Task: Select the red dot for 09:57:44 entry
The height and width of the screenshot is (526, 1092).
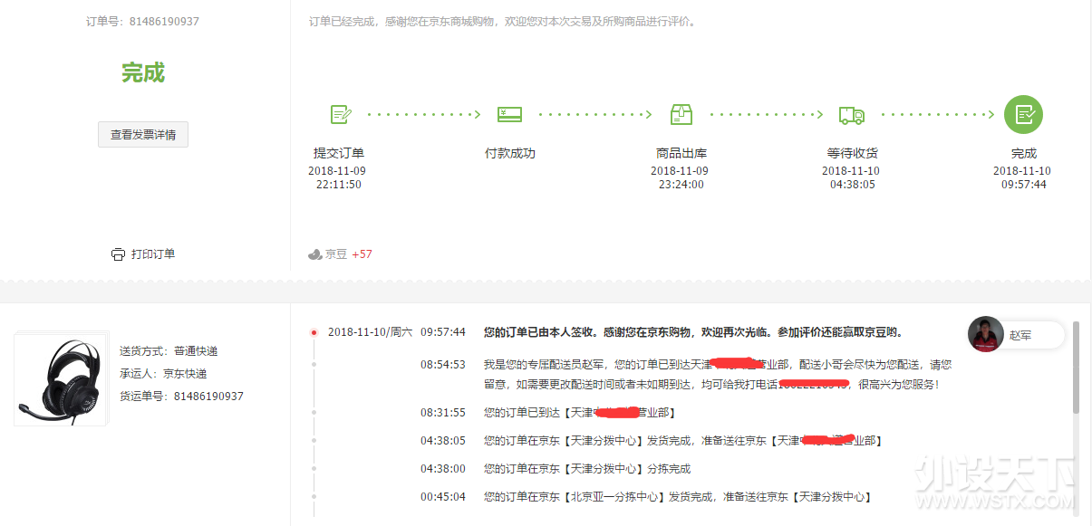Action: point(314,332)
